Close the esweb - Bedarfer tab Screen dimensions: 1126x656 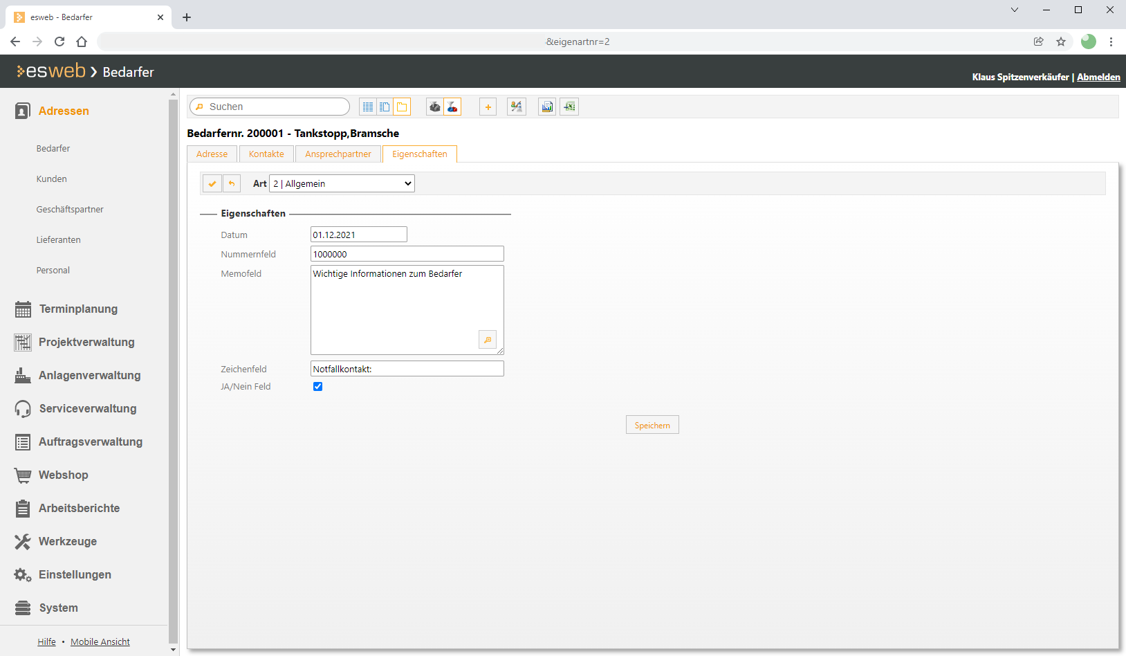(160, 17)
